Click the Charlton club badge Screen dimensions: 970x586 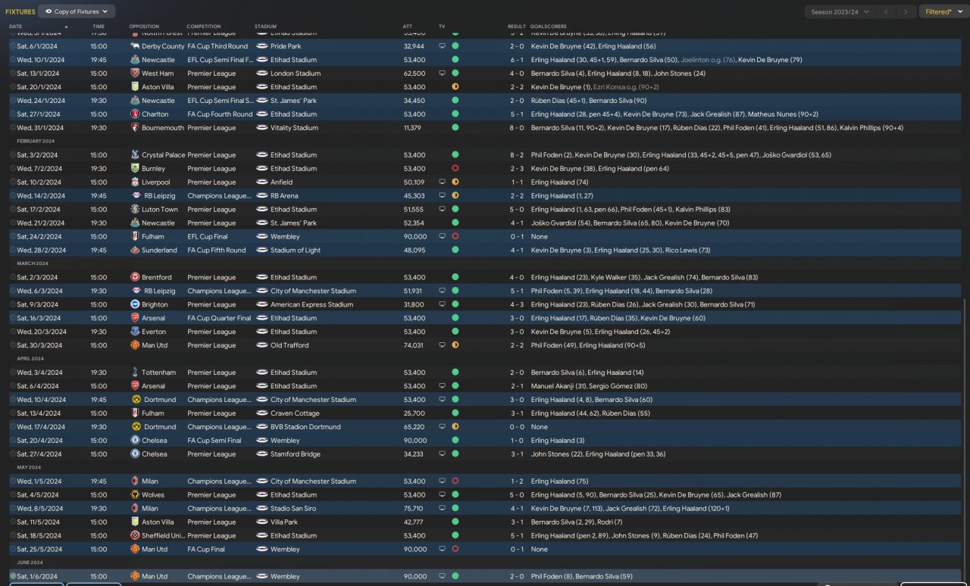click(x=135, y=114)
